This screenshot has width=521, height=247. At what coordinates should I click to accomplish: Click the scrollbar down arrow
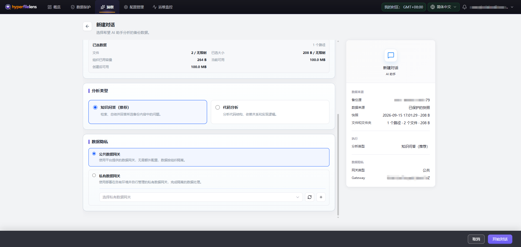pos(338,217)
